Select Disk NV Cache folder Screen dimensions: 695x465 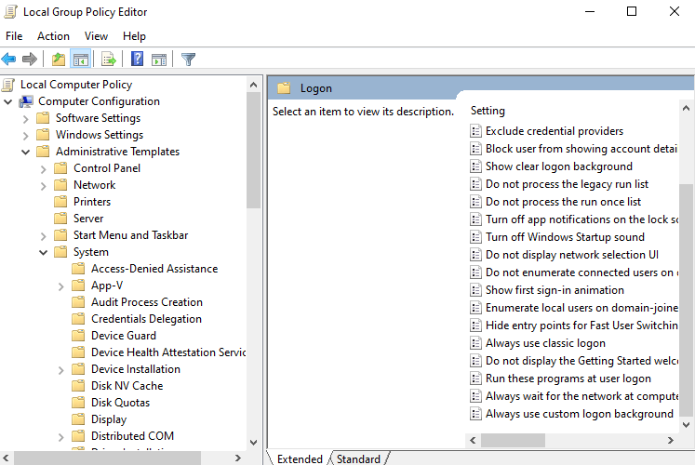pos(127,386)
